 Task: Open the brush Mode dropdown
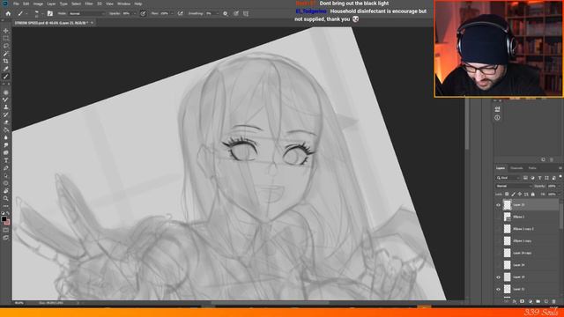tap(86, 14)
